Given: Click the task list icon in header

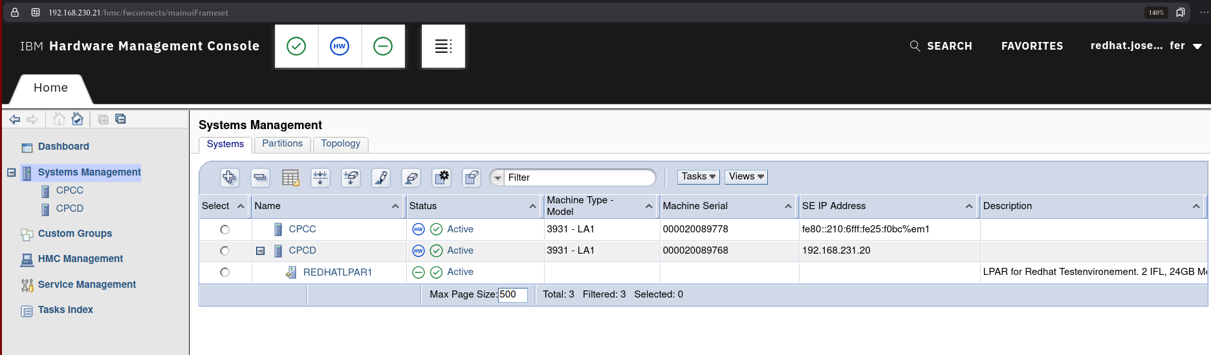Looking at the screenshot, I should coord(443,46).
